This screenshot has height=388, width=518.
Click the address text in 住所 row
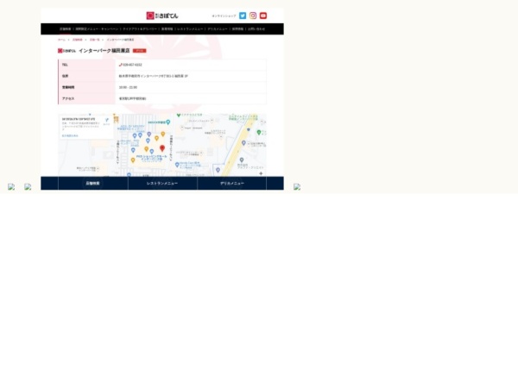[154, 76]
